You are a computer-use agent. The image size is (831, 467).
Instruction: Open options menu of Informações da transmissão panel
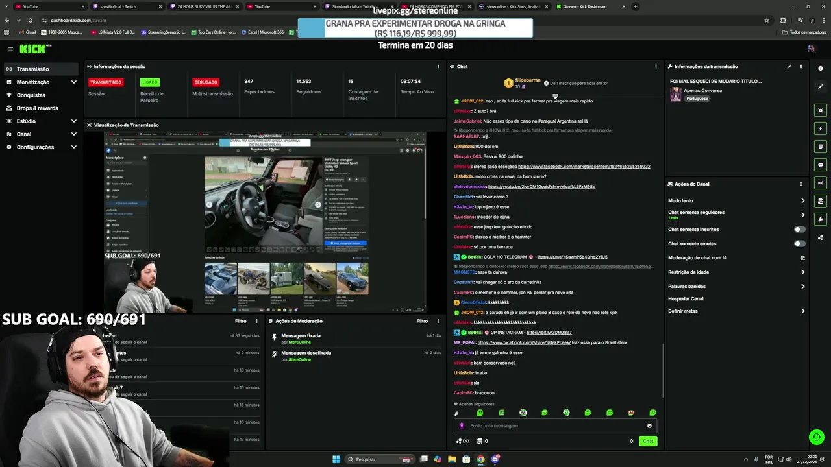[x=801, y=66]
